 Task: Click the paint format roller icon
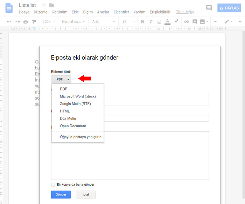pyautogui.click(x=34, y=22)
